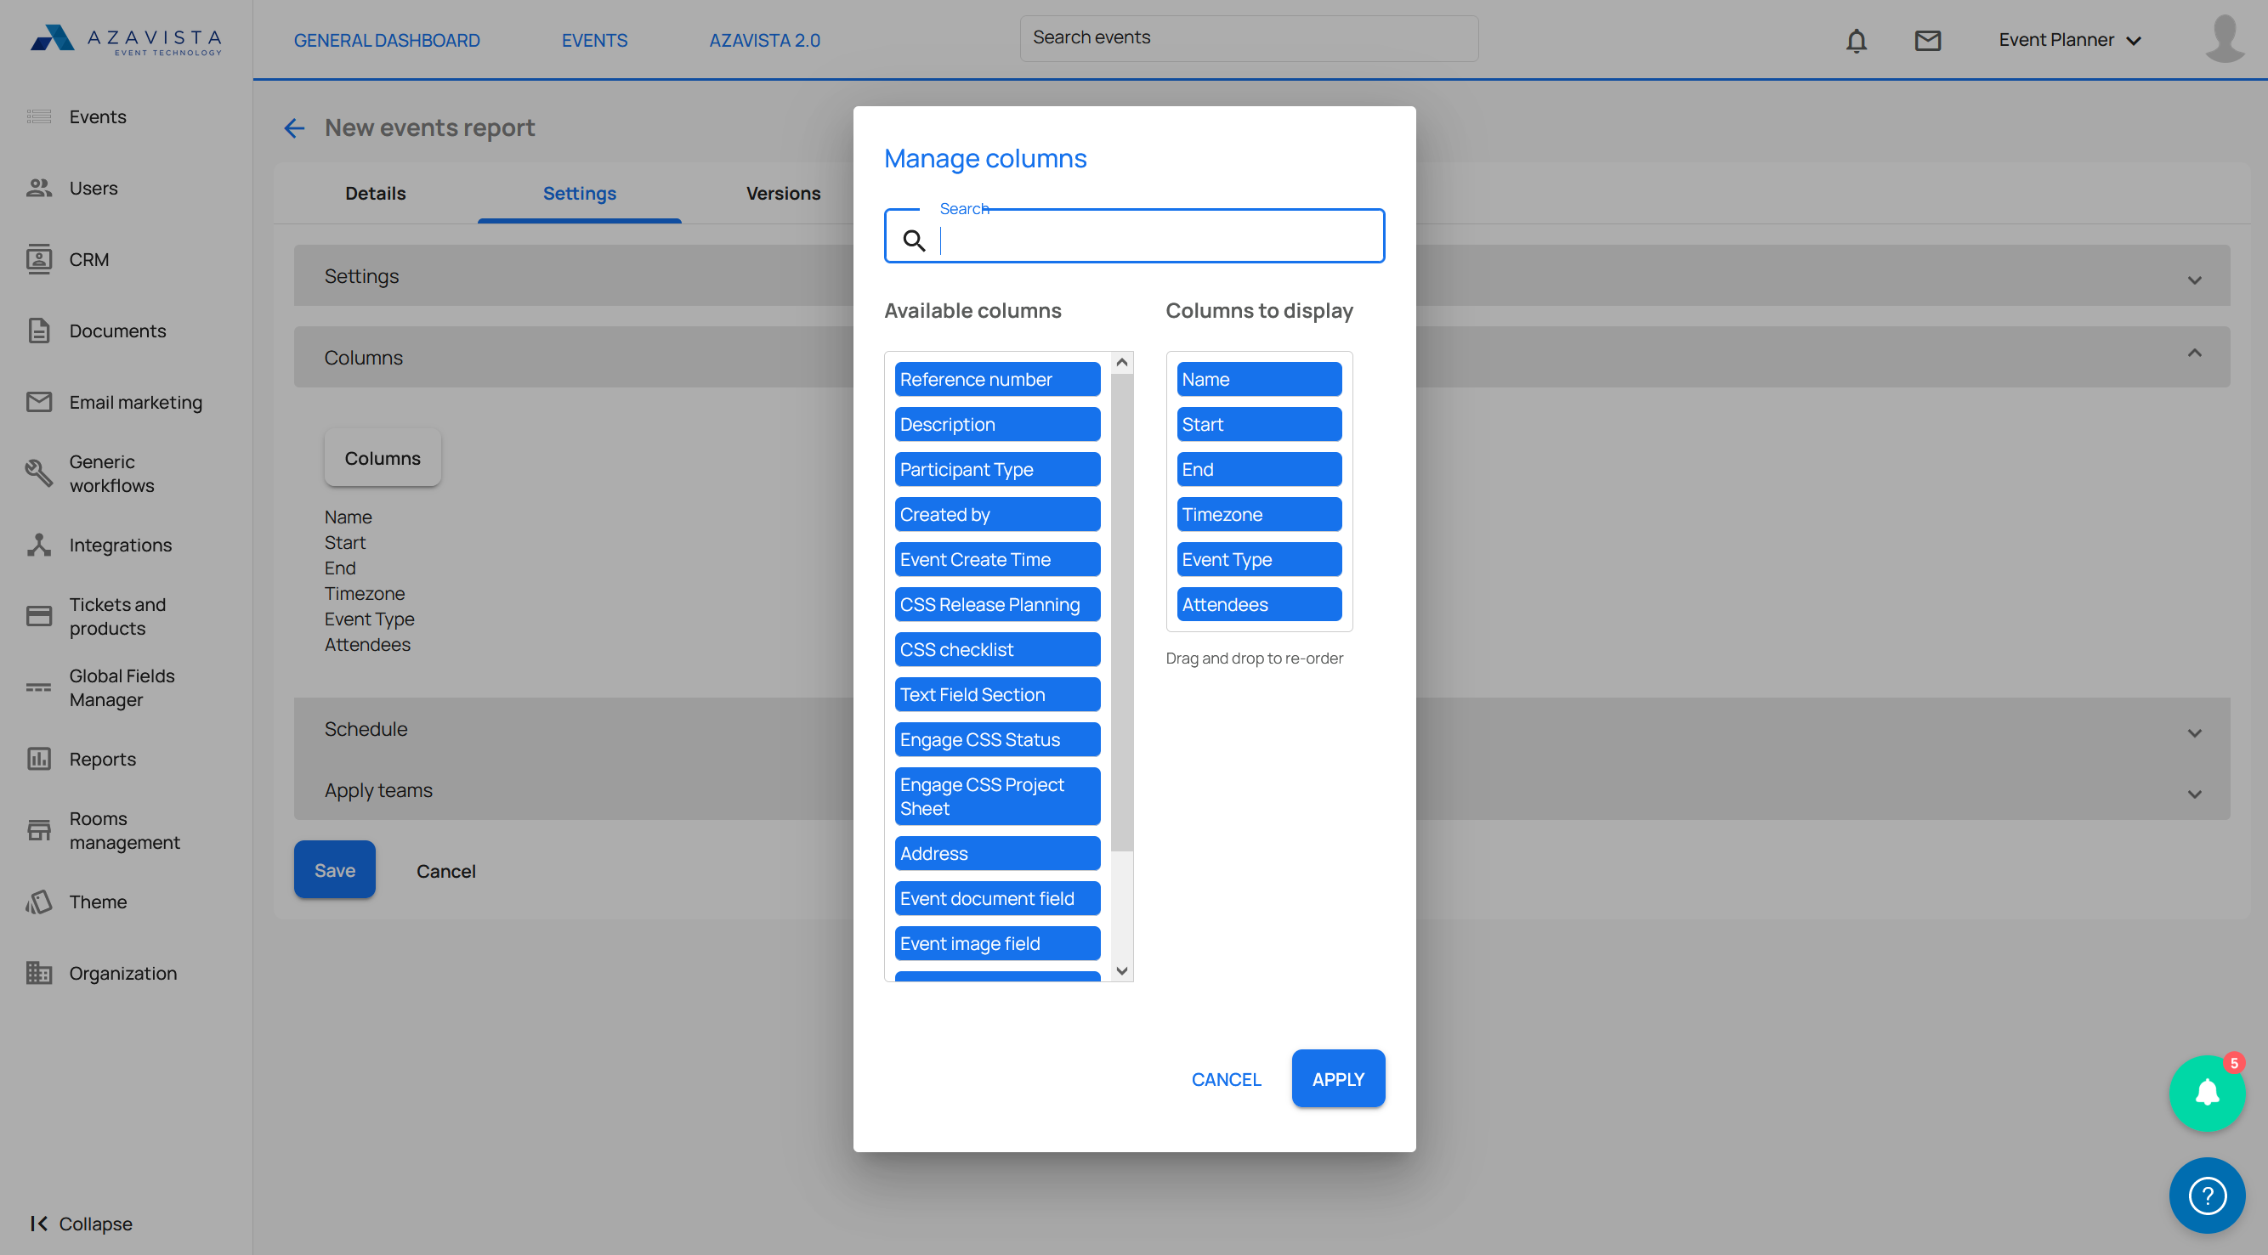Click the Users sidebar icon

point(39,188)
